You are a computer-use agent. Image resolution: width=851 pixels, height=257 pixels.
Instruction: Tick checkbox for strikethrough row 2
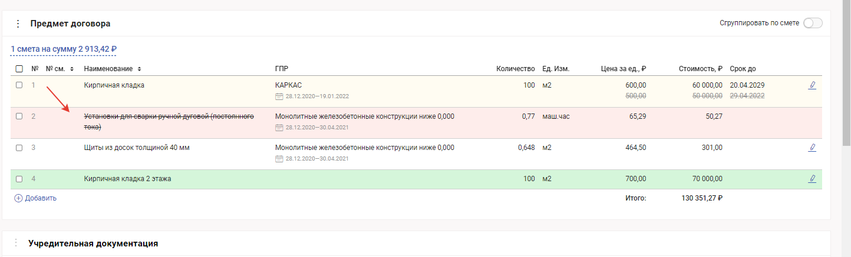pos(19,116)
